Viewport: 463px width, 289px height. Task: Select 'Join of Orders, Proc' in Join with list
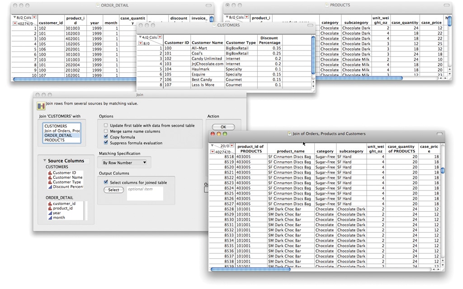[61, 131]
